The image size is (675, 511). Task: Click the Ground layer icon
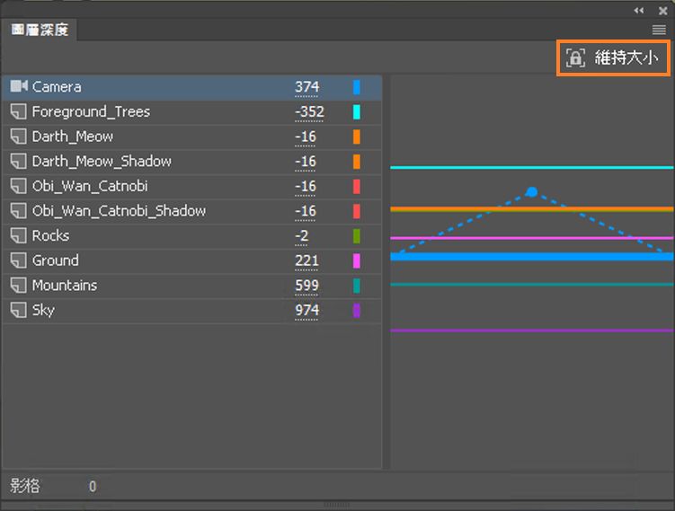[x=18, y=260]
